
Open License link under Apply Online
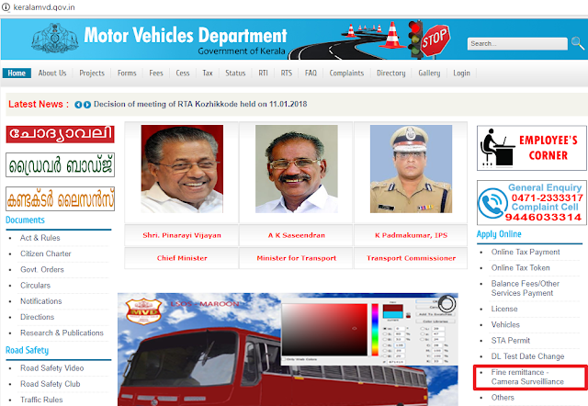504,309
